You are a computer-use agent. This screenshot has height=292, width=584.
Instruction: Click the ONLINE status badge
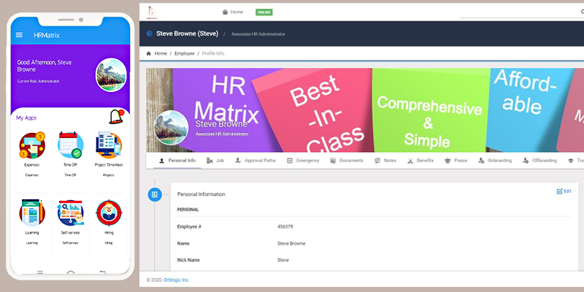click(264, 12)
